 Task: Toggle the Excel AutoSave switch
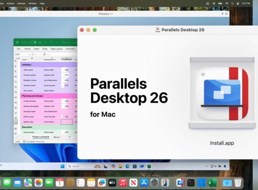(x=33, y=42)
